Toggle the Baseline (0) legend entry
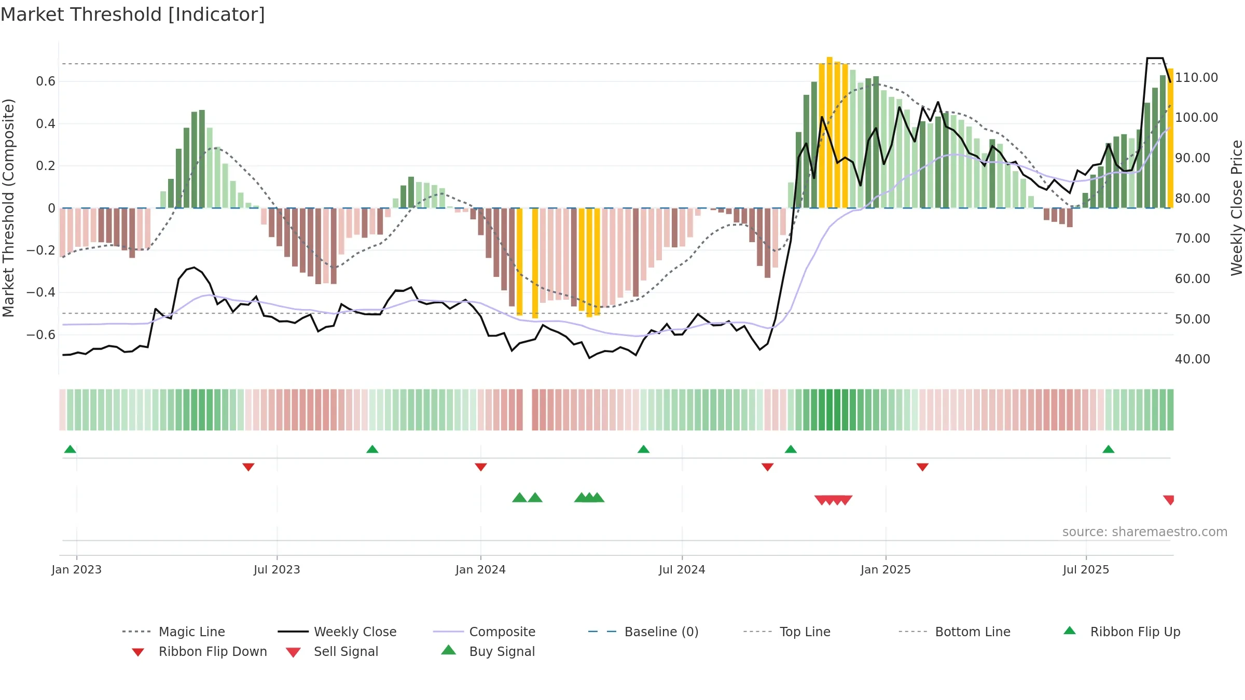This screenshot has height=700, width=1245. point(643,632)
